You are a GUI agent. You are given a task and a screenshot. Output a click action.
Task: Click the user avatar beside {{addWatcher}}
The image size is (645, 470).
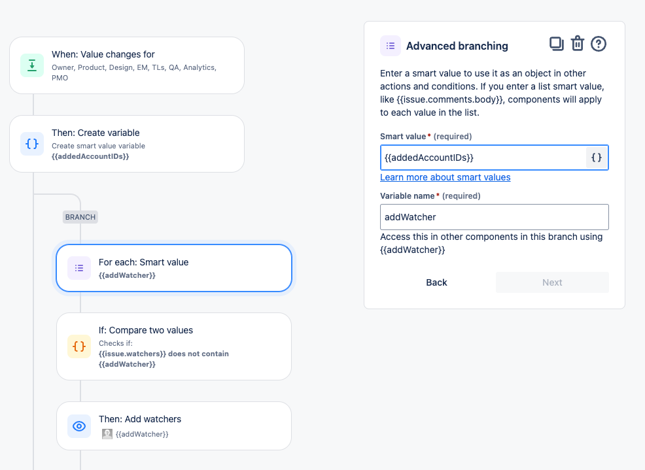click(x=107, y=434)
